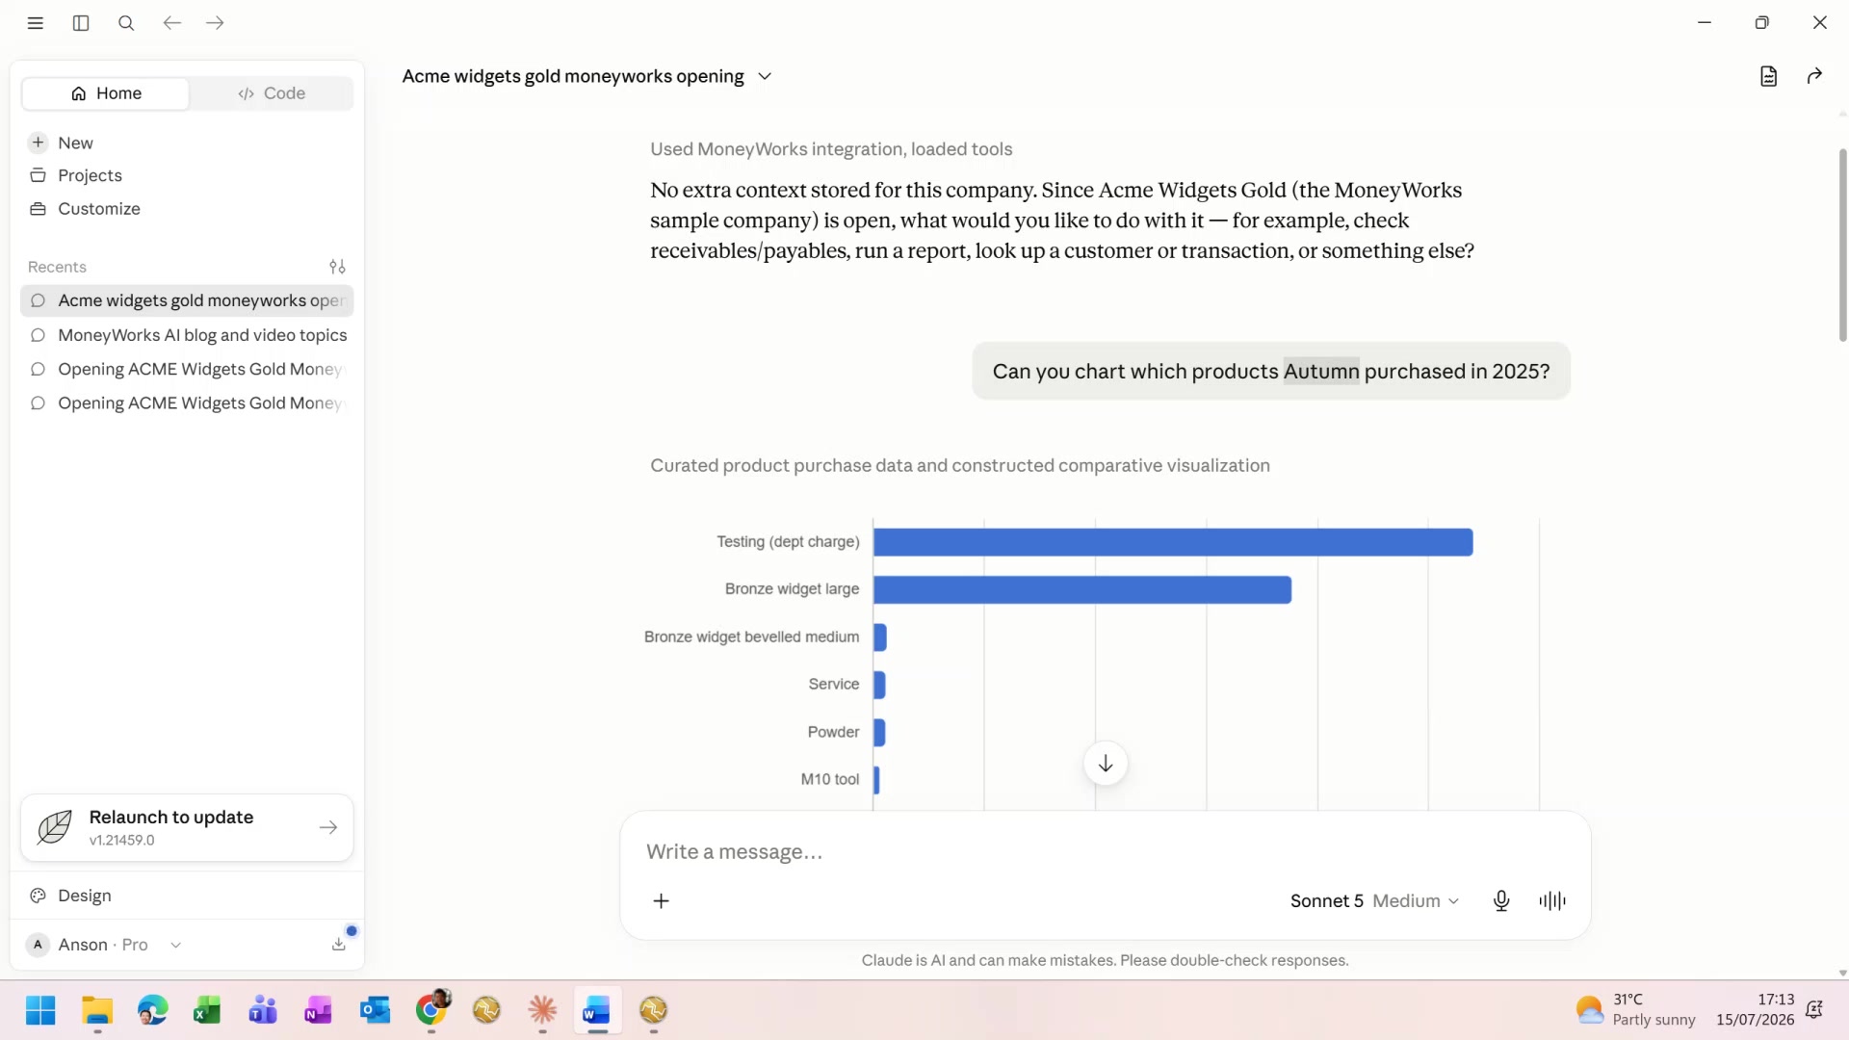Expand the Anson Pro account menu
This screenshot has height=1040, width=1849.
click(104, 945)
